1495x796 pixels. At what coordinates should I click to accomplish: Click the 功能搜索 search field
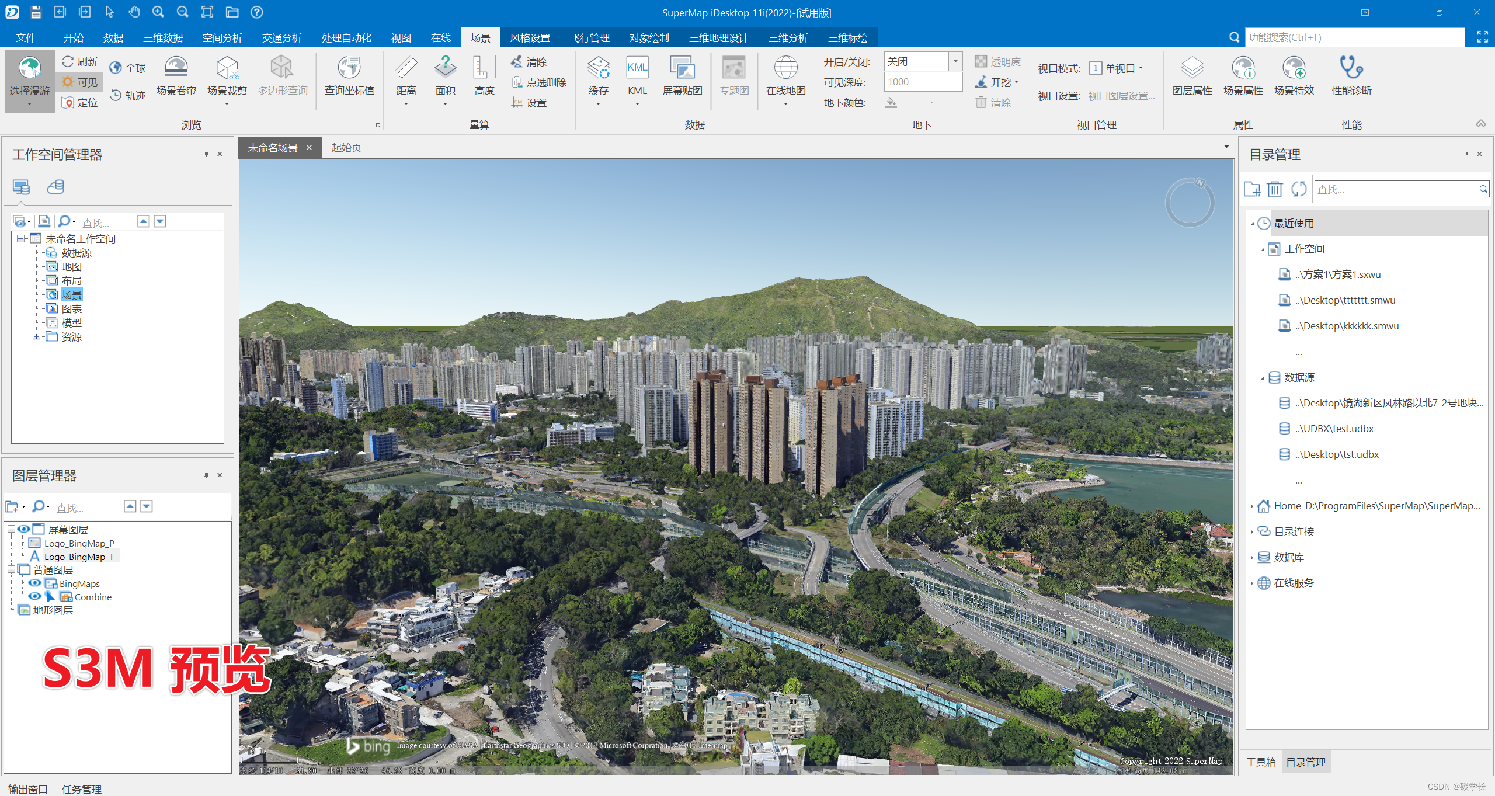point(1354,37)
